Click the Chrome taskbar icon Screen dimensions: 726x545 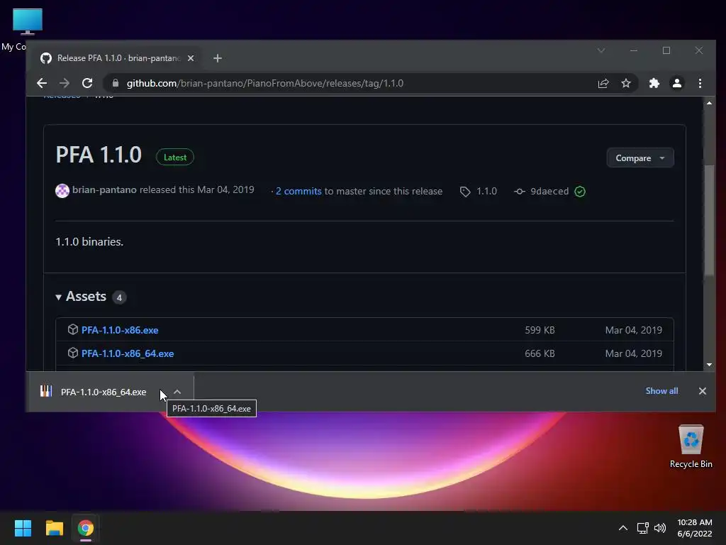[x=86, y=528]
